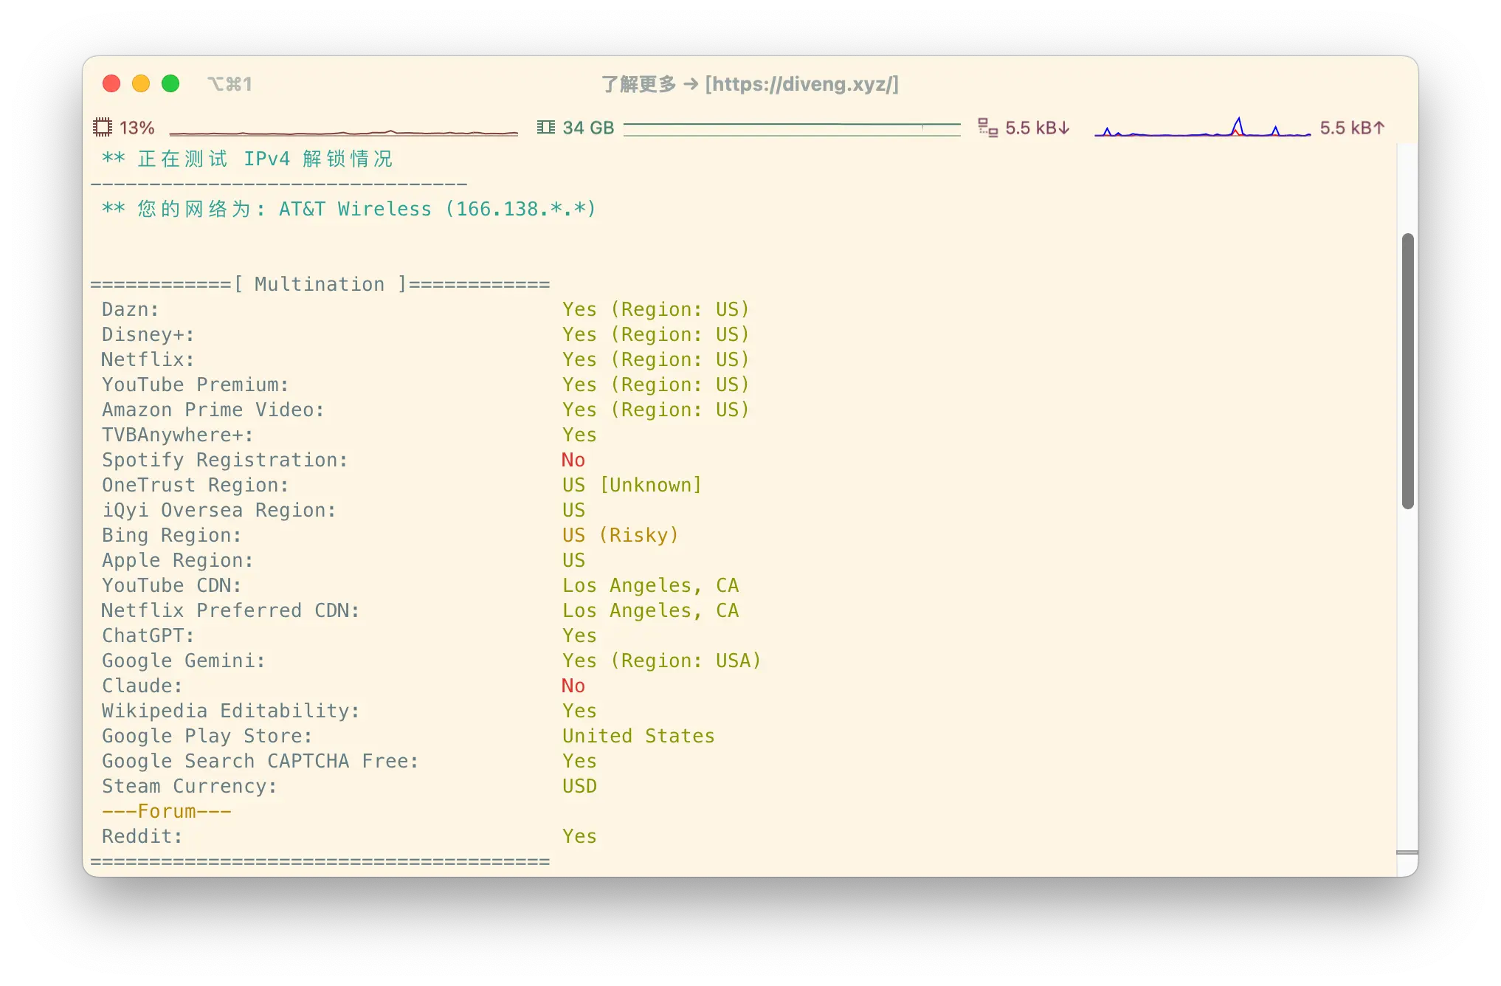Click the Dazn: row label
Image resolution: width=1501 pixels, height=986 pixels.
[x=131, y=309]
